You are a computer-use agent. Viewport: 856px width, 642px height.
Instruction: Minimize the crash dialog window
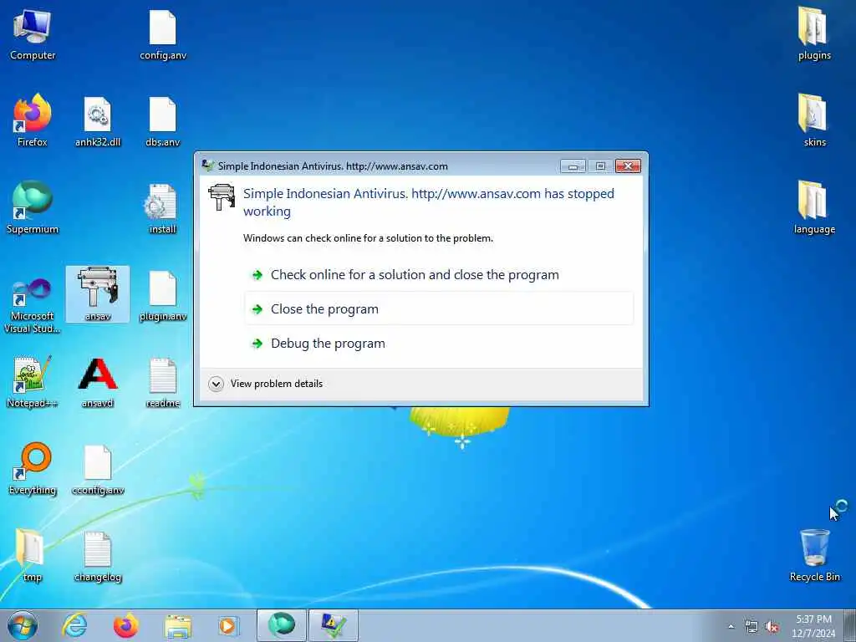coord(573,166)
